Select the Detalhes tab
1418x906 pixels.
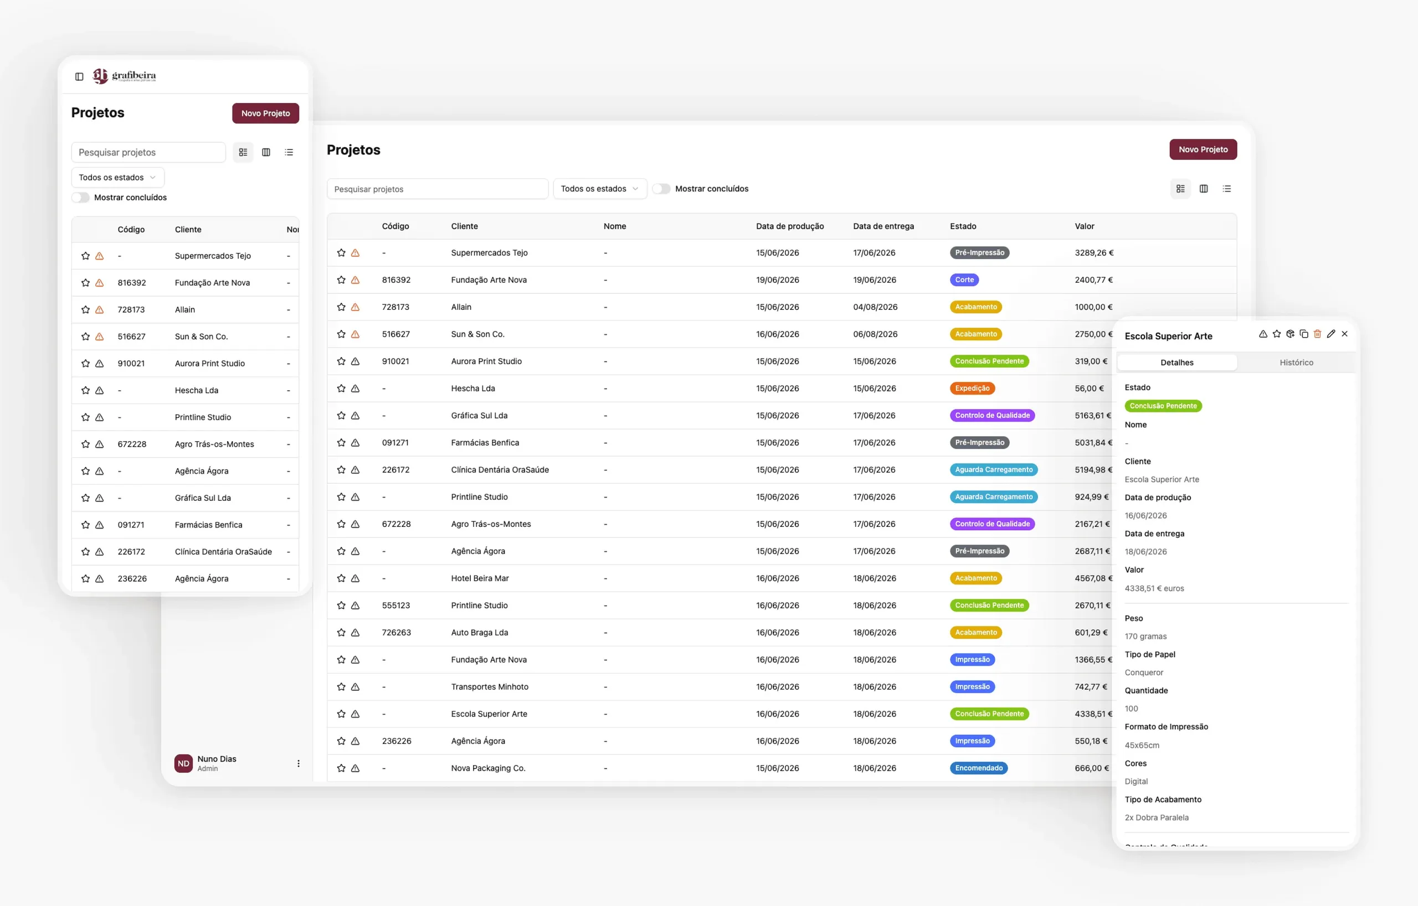[1176, 363]
